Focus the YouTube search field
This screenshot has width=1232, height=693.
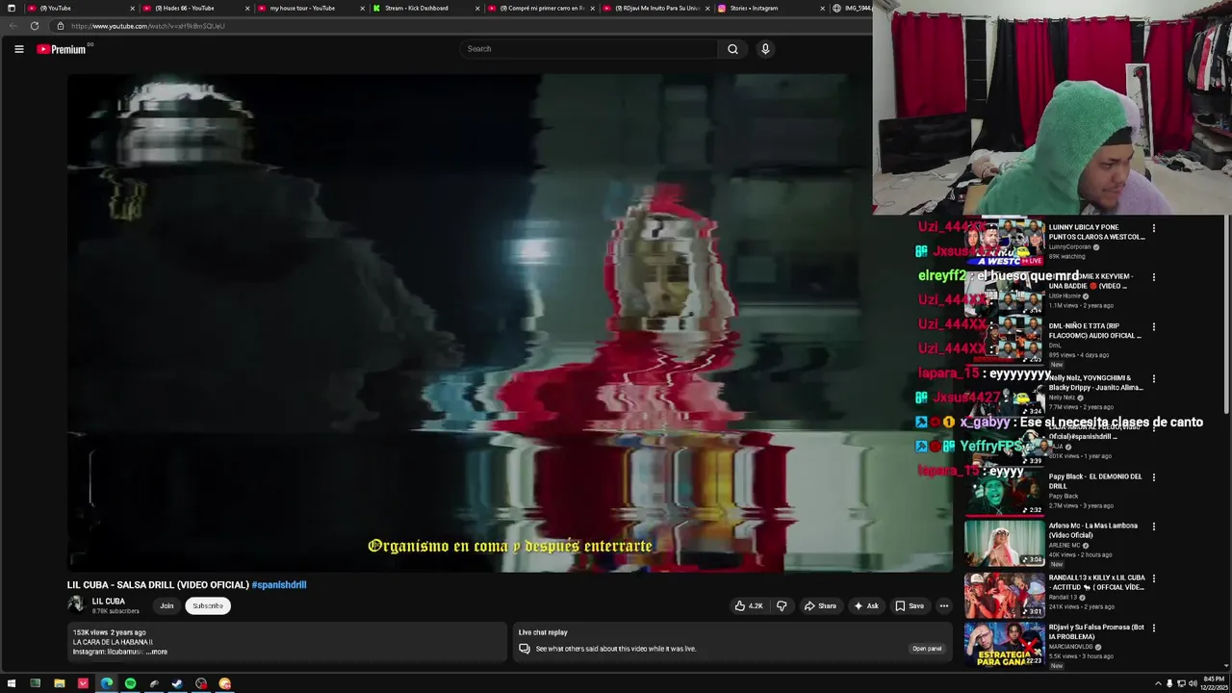coord(589,49)
